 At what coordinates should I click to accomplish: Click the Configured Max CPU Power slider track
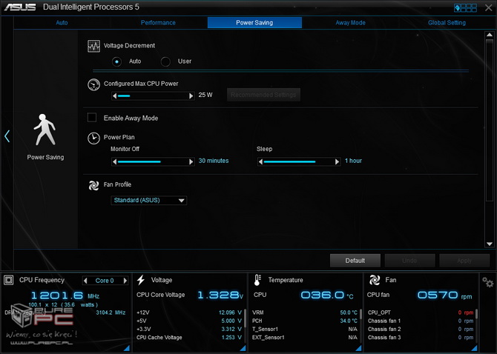[153, 96]
